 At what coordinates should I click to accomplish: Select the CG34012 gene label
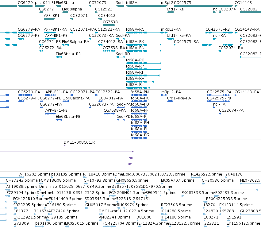click(x=106, y=15)
